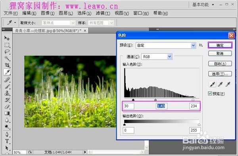Open the workspace switcher dropdown
This screenshot has height=156, width=238.
tap(203, 5)
